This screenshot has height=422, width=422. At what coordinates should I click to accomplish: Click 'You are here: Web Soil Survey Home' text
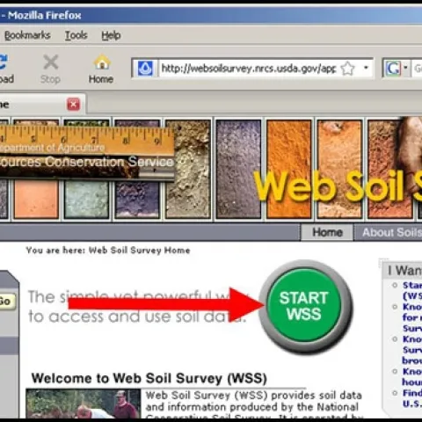pyautogui.click(x=108, y=251)
